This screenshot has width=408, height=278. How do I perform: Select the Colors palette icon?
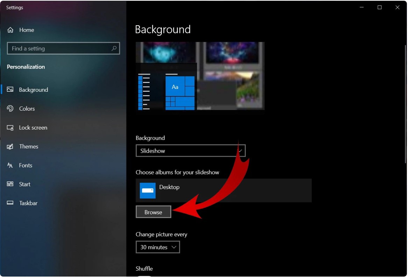[x=10, y=109]
